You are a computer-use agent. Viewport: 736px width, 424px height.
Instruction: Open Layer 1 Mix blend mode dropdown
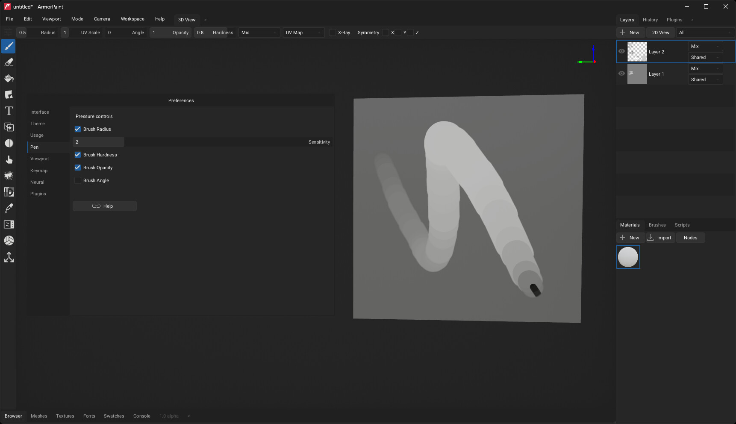tap(705, 68)
